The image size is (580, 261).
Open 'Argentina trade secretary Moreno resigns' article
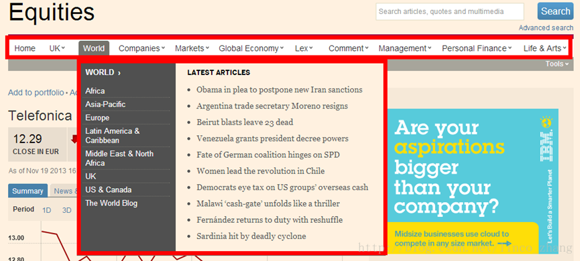click(272, 106)
